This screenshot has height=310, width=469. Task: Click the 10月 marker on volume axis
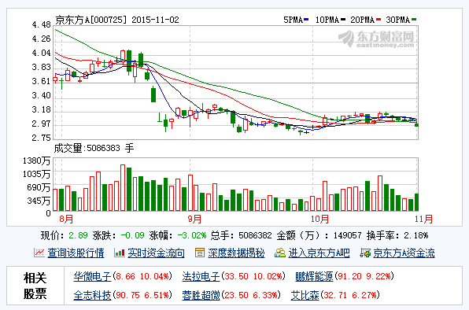tap(320, 219)
